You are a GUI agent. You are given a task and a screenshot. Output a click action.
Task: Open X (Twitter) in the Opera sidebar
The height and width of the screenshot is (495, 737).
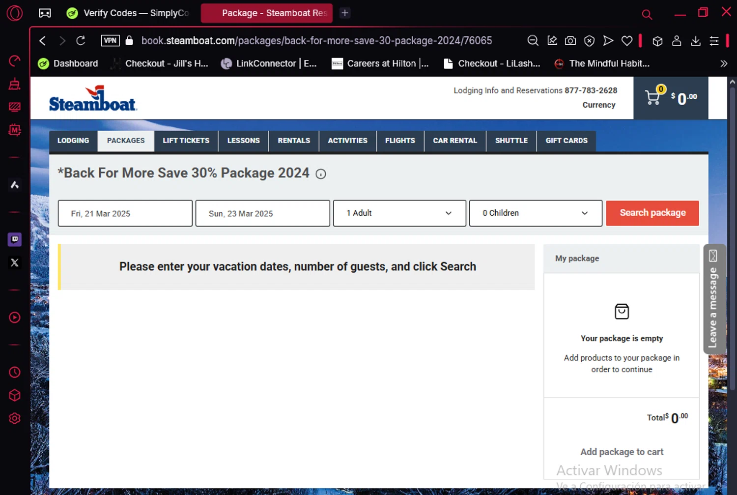(x=15, y=262)
